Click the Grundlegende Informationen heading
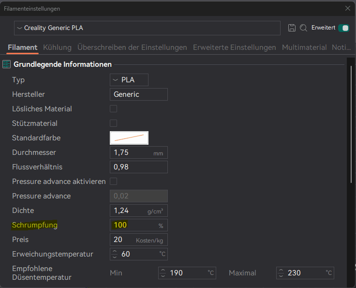356x288 pixels. (x=63, y=64)
